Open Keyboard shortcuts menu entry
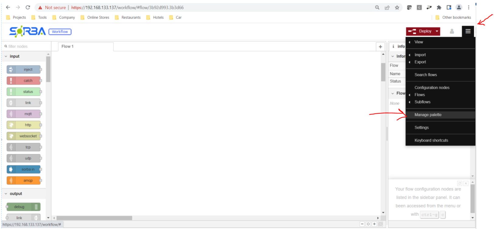 (431, 140)
